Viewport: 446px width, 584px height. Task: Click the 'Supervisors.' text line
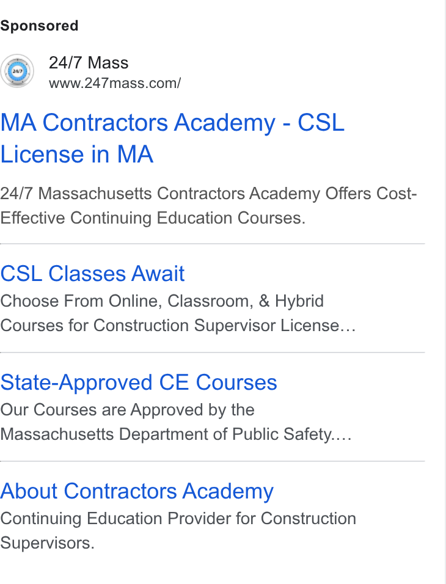click(47, 543)
